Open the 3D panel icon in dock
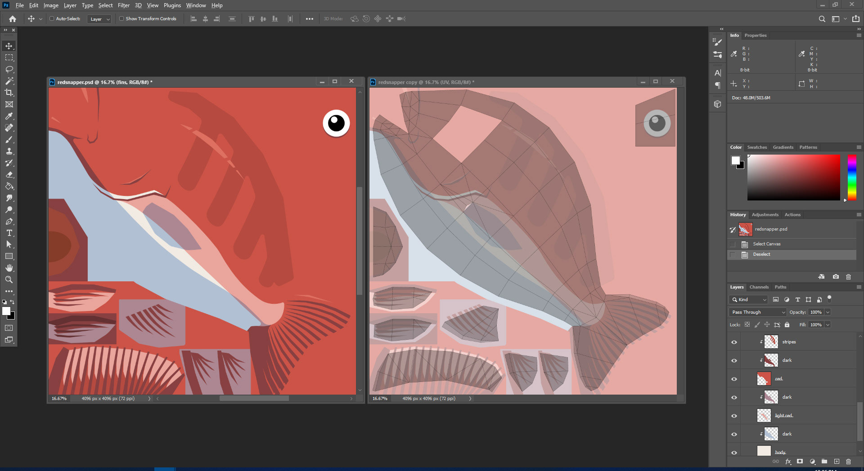 coord(718,104)
